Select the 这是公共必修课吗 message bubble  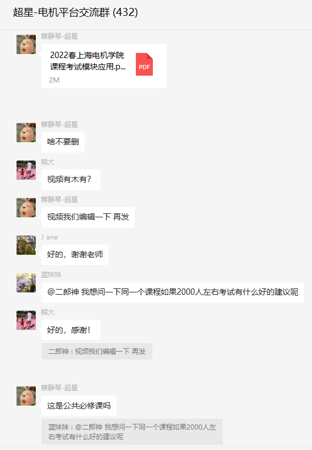tap(79, 406)
